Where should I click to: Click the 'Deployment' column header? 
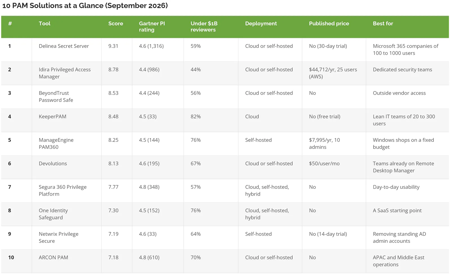point(261,24)
